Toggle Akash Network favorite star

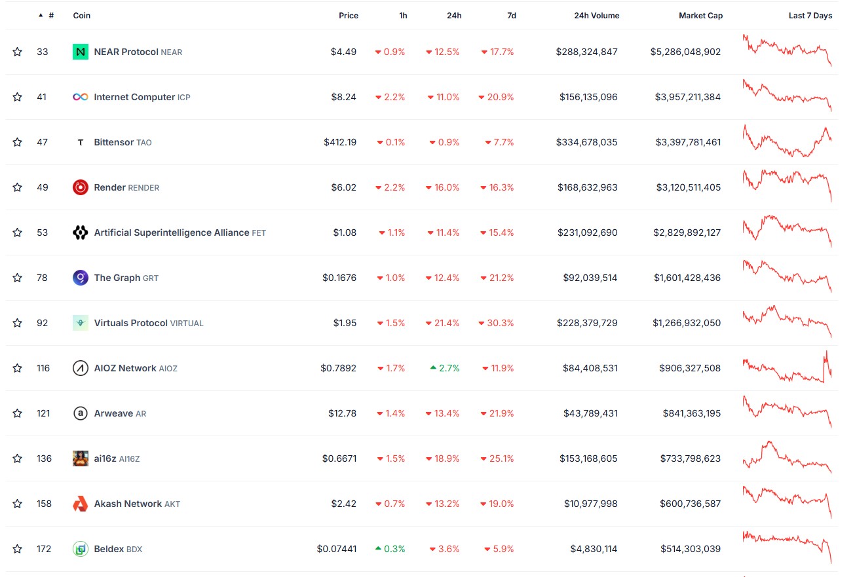pos(18,504)
